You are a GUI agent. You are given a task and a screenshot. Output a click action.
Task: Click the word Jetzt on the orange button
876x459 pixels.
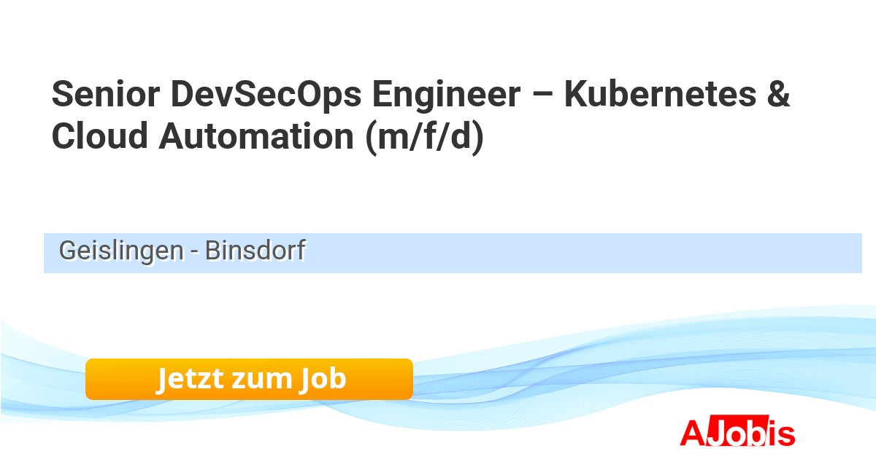click(x=189, y=380)
